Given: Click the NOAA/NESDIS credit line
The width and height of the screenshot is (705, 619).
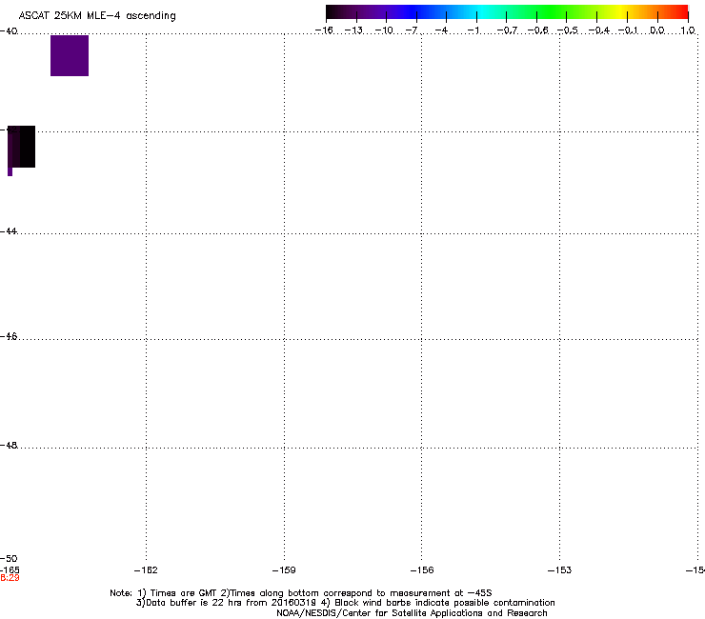Looking at the screenshot, I should coord(412,613).
